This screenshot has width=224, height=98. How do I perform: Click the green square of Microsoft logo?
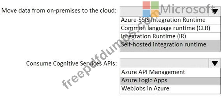pos(155,5)
